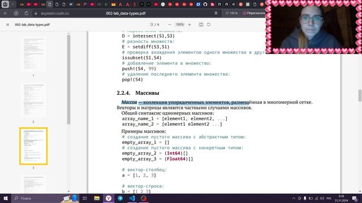Click the line 'D = intersect(S1,S3)'

point(148,36)
